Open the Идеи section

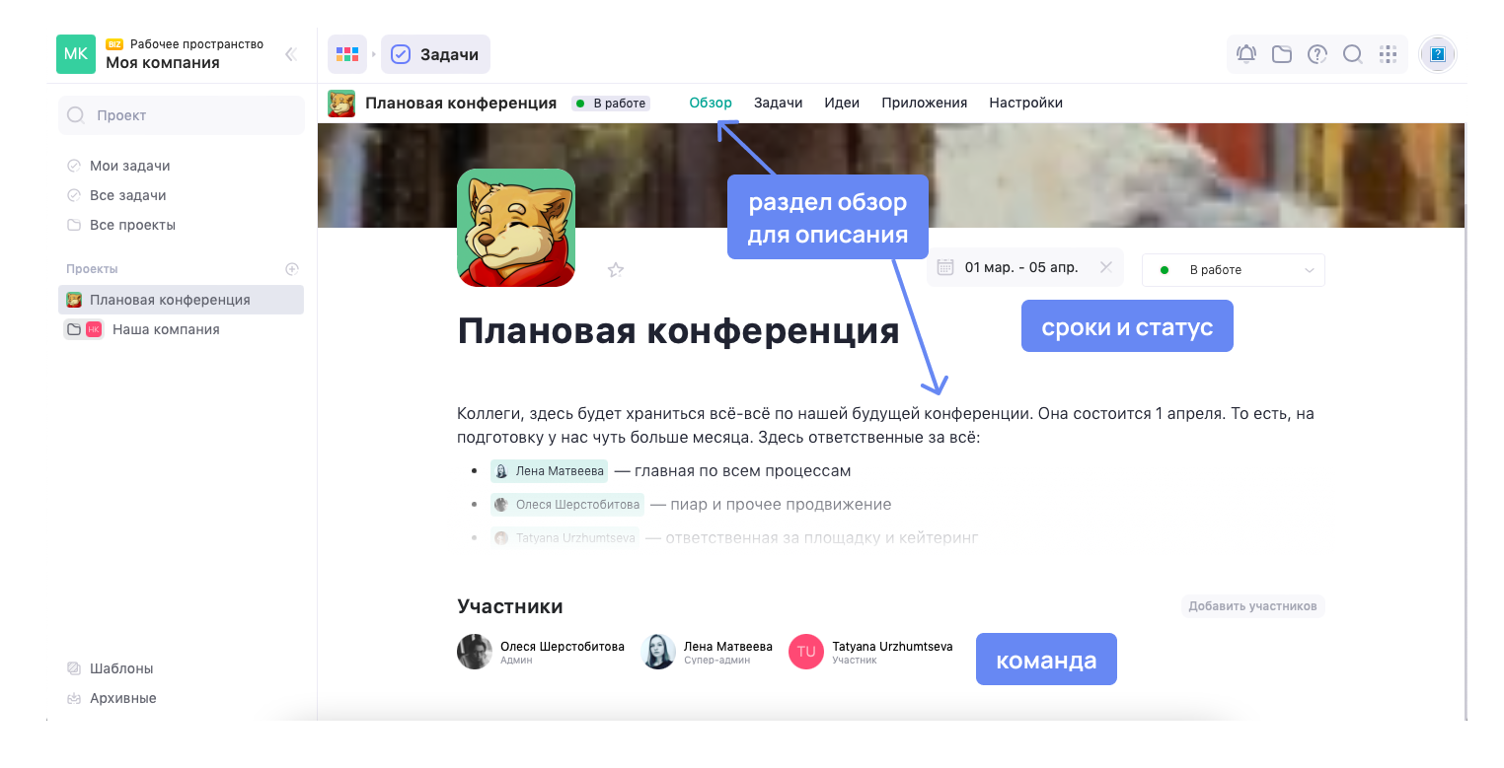[842, 102]
